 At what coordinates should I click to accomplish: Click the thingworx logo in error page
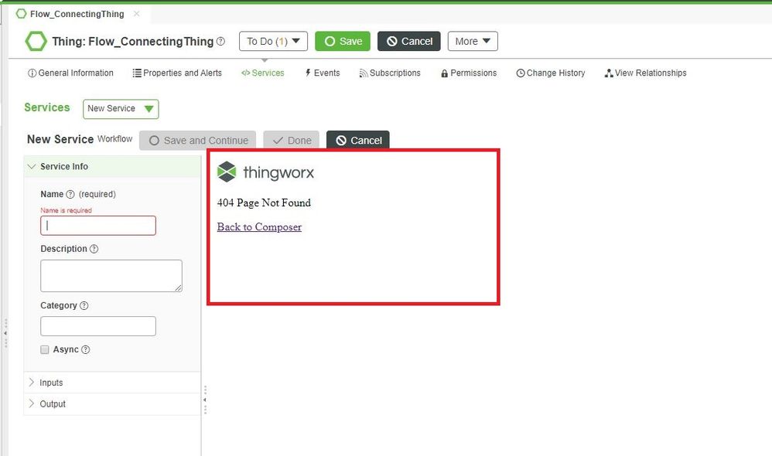pos(265,172)
